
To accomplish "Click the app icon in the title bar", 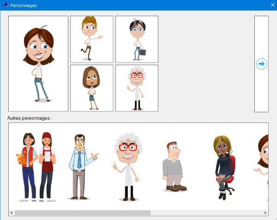I will coord(5,5).
